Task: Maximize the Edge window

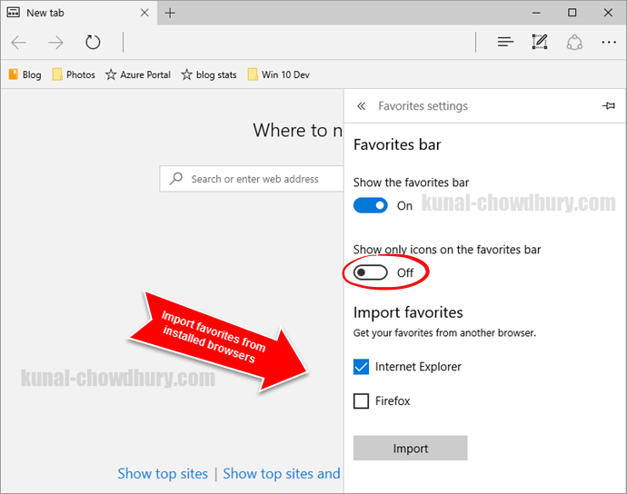Action: pyautogui.click(x=572, y=13)
